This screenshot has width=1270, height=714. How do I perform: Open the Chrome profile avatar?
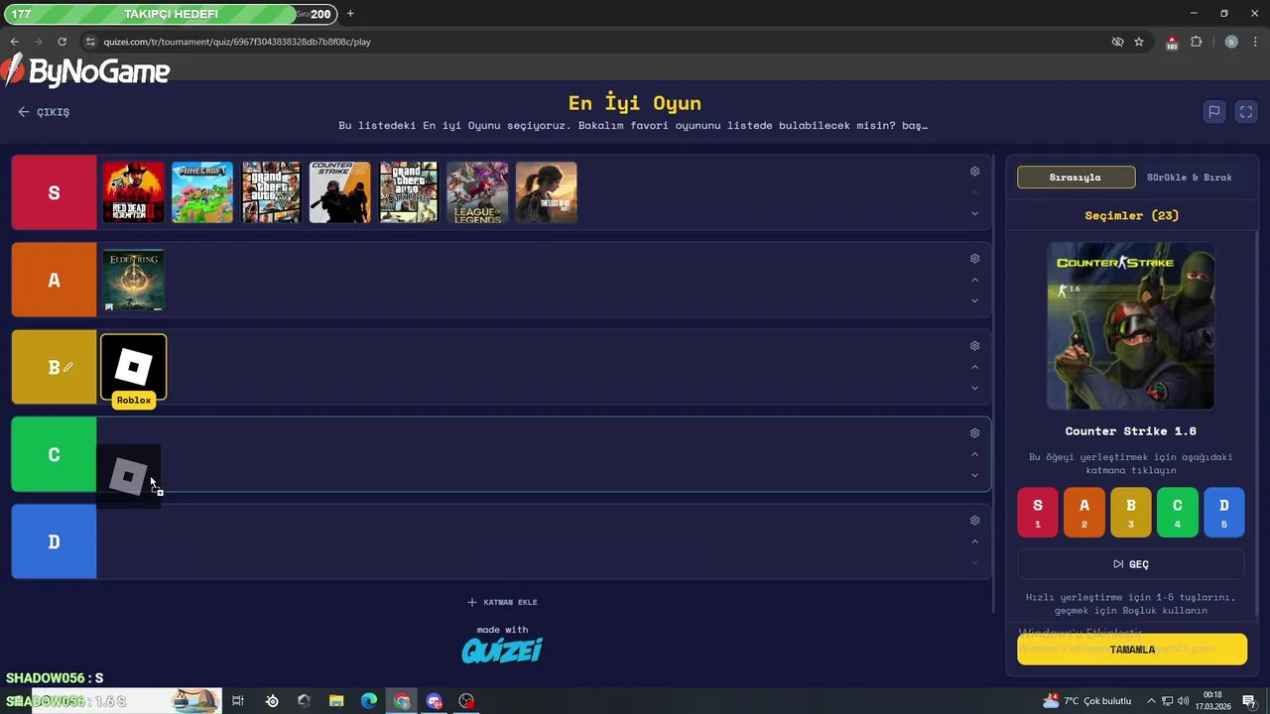click(x=1231, y=42)
